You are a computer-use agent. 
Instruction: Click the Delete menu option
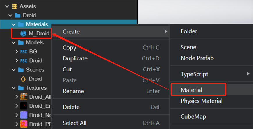coord(71,107)
